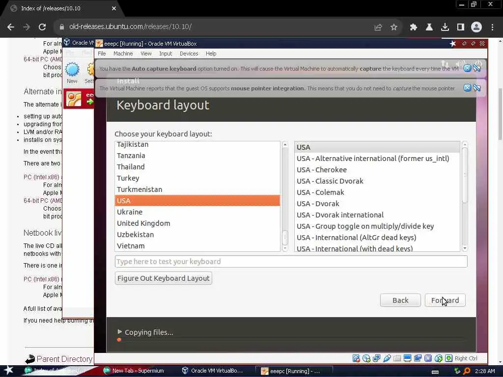503x377 pixels.
Task: Open the Chrome profile avatar
Action: tap(476, 27)
